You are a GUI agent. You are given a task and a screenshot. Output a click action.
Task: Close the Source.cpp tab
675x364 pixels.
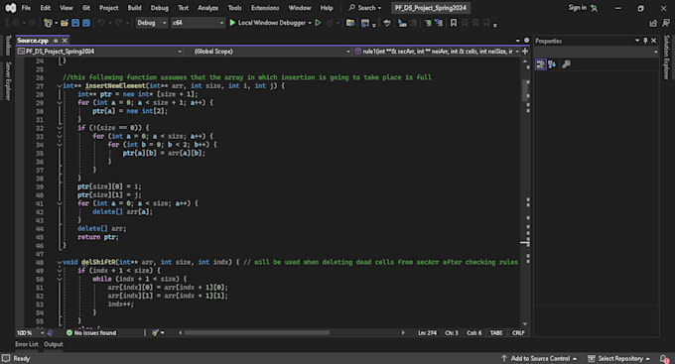point(65,41)
